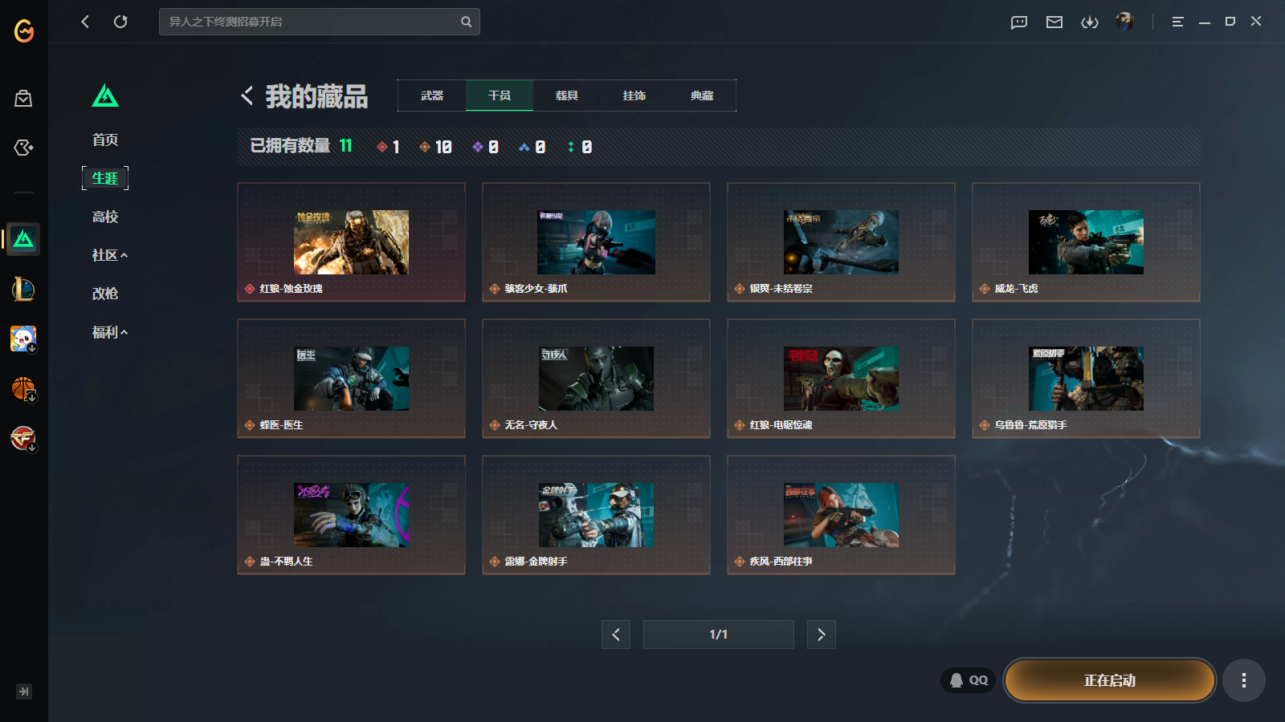Switch to the 挂饰 tab

click(634, 95)
